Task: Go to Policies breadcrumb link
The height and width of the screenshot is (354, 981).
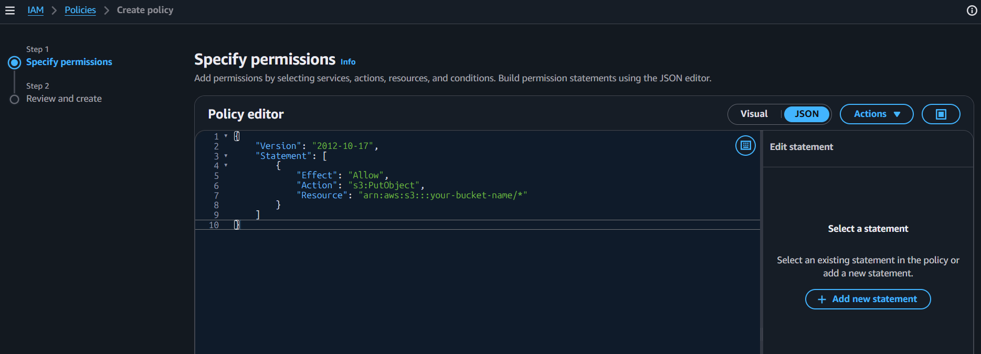Action: tap(80, 10)
